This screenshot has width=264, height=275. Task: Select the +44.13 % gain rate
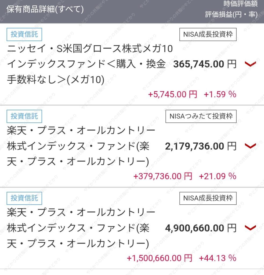218,258
